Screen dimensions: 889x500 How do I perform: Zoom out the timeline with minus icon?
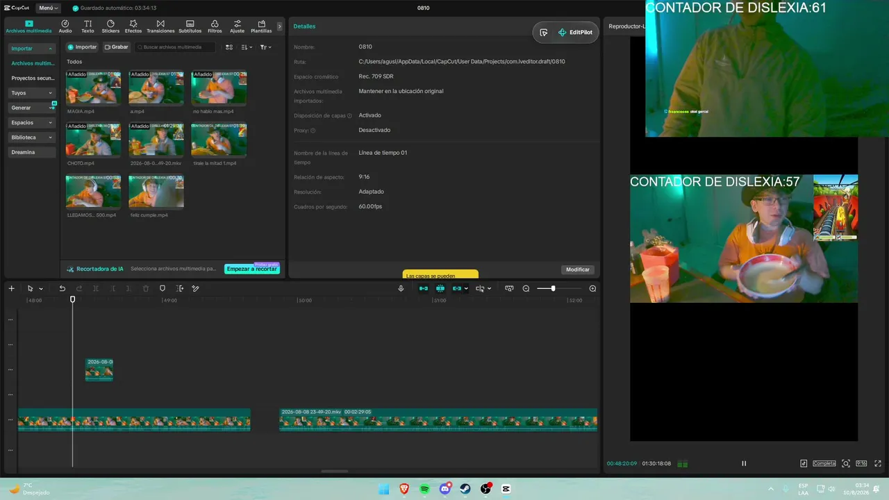(x=526, y=288)
